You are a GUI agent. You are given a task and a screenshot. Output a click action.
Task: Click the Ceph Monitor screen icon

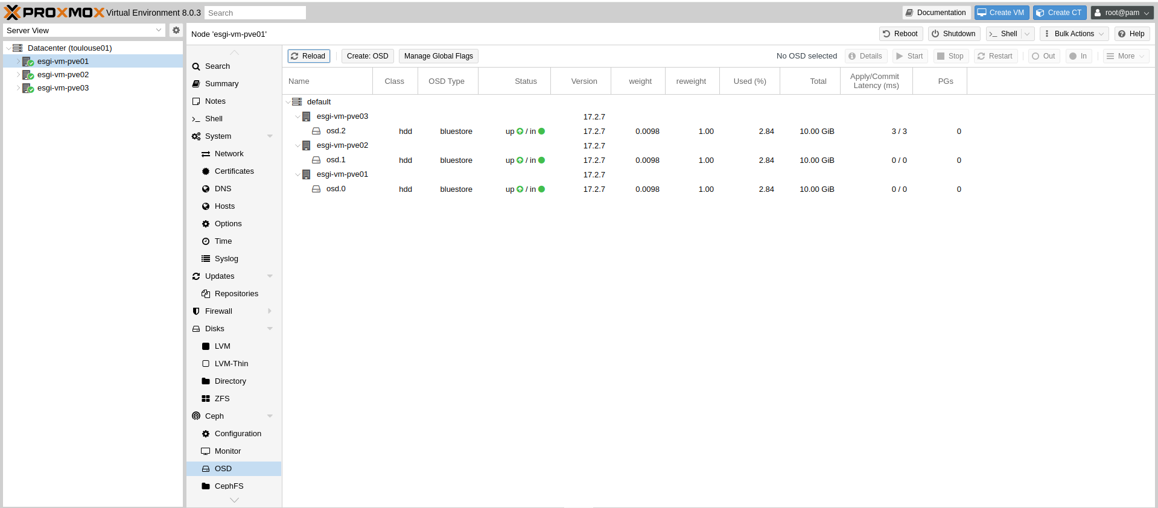(x=206, y=451)
